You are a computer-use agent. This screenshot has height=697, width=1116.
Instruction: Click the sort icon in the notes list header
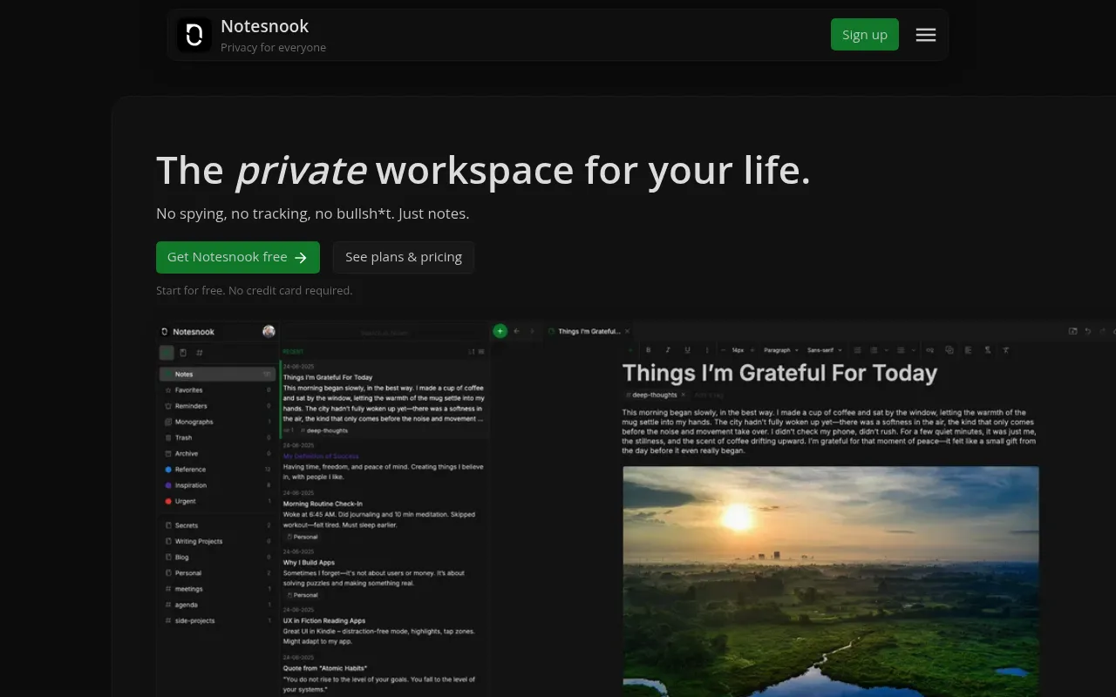tap(472, 352)
